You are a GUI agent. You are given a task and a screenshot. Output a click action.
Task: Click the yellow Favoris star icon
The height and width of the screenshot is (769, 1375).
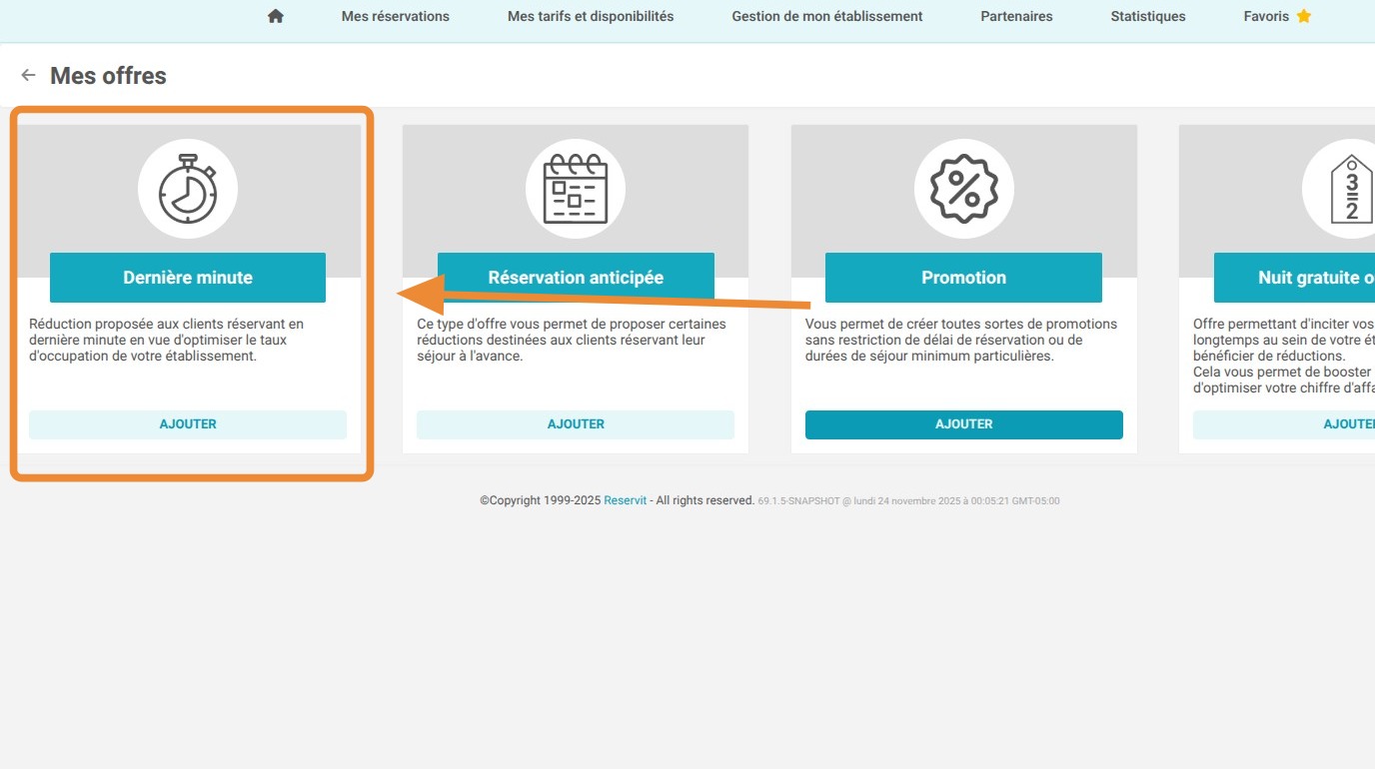[1303, 16]
